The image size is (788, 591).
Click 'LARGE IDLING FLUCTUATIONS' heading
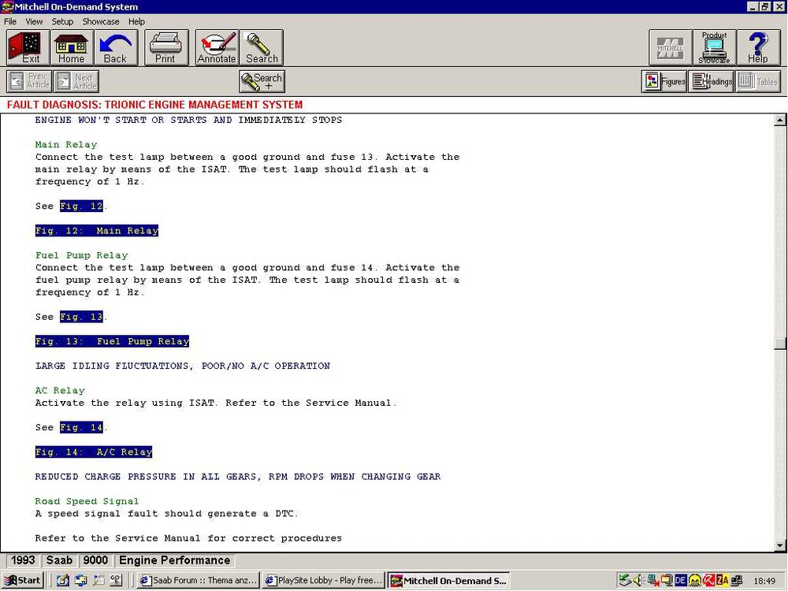pos(183,366)
